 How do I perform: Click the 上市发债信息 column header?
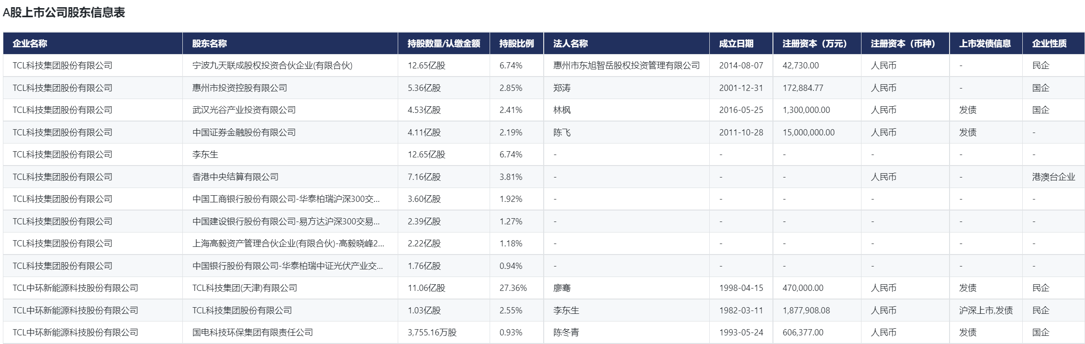(985, 44)
